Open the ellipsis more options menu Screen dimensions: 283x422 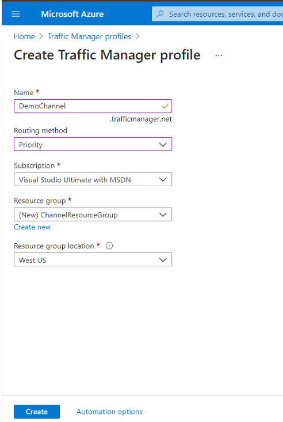(219, 56)
